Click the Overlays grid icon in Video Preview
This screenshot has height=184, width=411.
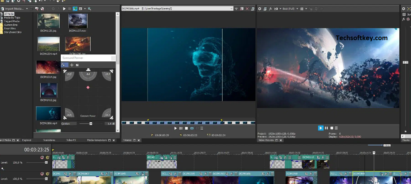(x=302, y=8)
